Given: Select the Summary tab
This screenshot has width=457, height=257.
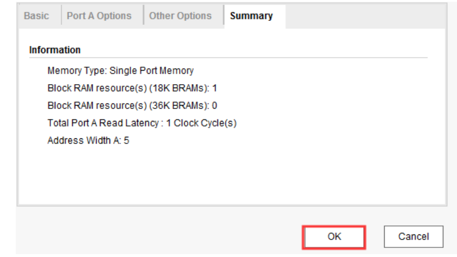Looking at the screenshot, I should (x=251, y=16).
